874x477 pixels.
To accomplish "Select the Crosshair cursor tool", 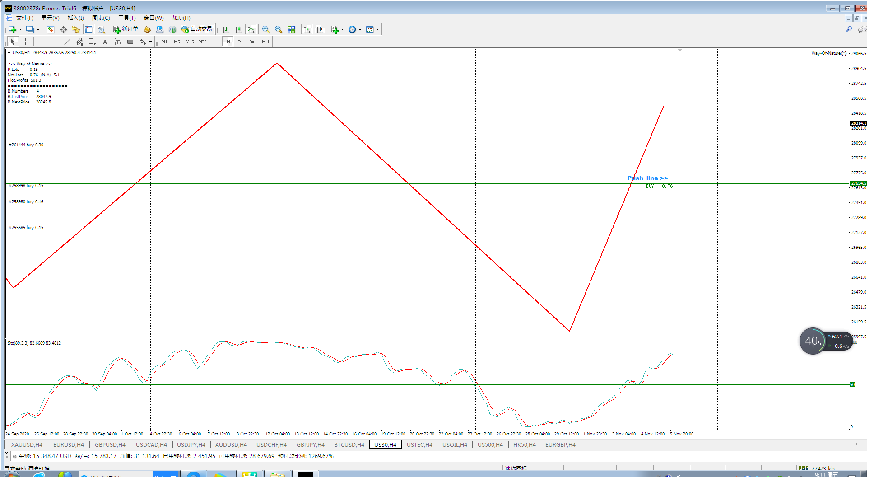I will point(26,42).
